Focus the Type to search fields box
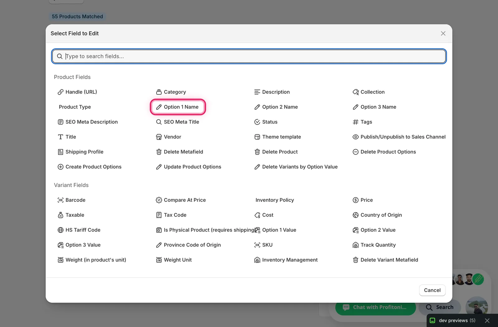Image resolution: width=498 pixels, height=327 pixels. click(249, 56)
